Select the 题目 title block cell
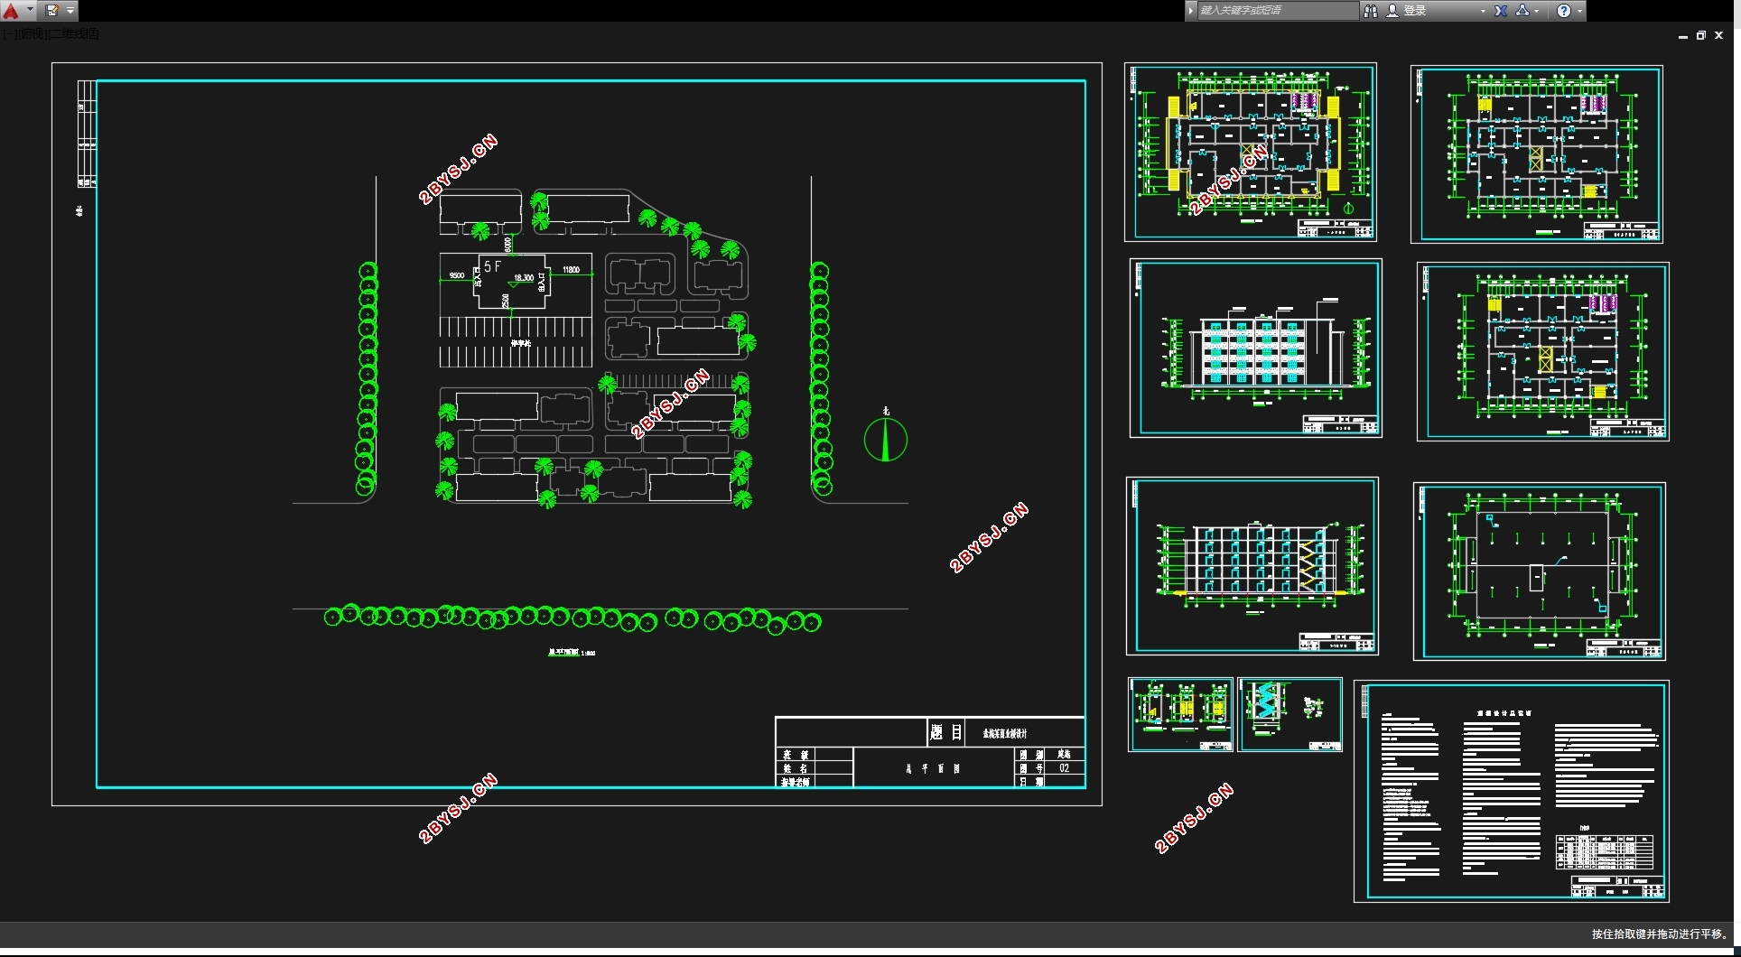Image resolution: width=1741 pixels, height=957 pixels. (946, 732)
